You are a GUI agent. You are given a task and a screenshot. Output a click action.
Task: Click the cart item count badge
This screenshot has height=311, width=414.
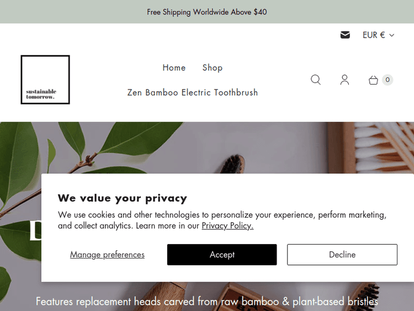tap(388, 80)
